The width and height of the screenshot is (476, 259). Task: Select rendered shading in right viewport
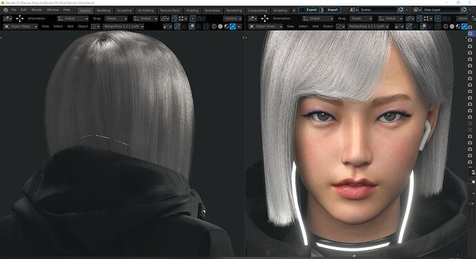[464, 26]
